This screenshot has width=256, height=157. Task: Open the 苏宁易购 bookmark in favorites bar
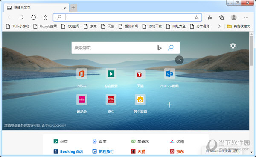pyautogui.click(x=200, y=26)
